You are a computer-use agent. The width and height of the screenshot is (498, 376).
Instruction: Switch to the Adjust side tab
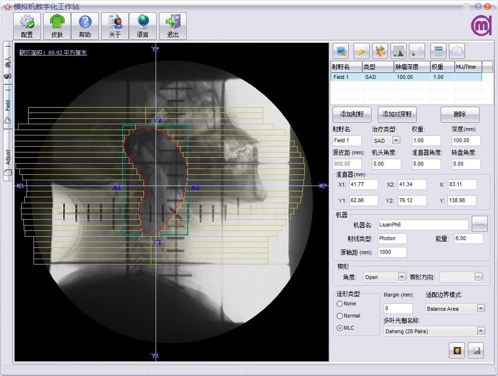(x=8, y=155)
